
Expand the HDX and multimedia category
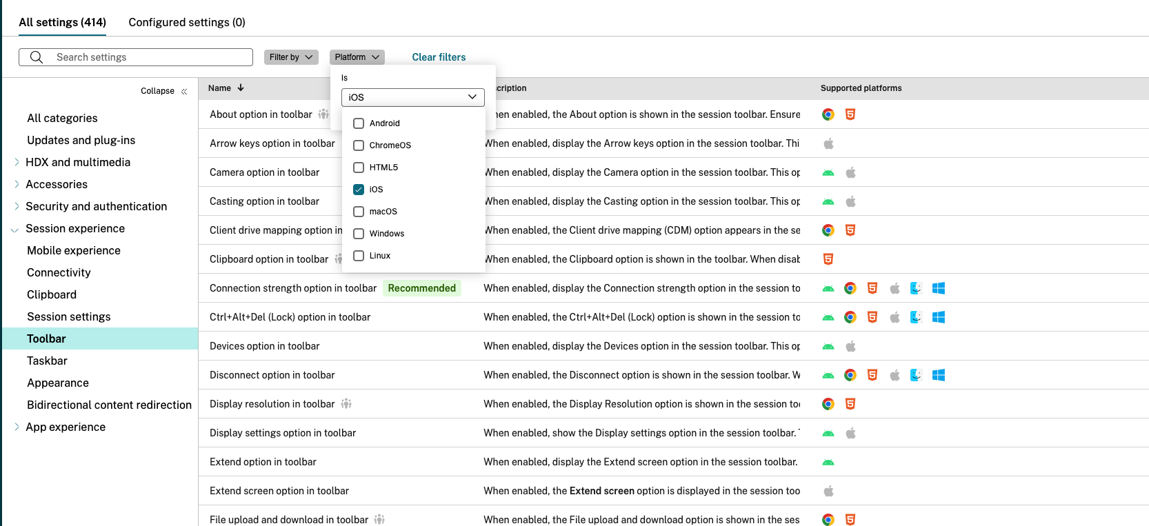coord(17,163)
